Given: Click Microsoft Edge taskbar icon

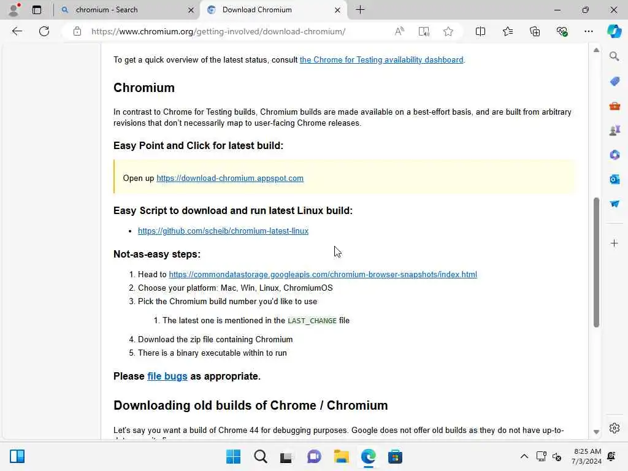Looking at the screenshot, I should click(x=368, y=456).
